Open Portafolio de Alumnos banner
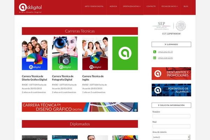The height and width of the screenshot is (140, 210). pyautogui.click(x=171, y=90)
